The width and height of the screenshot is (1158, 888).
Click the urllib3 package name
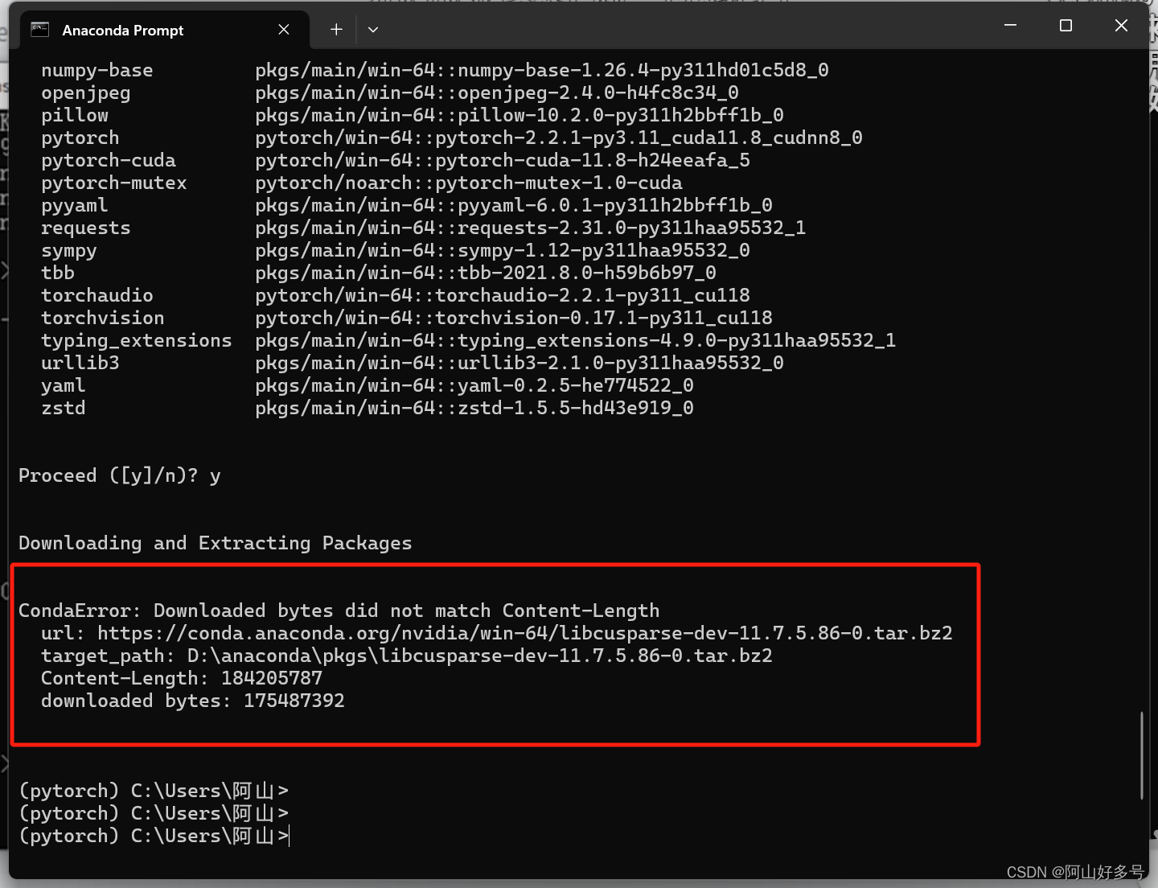pyautogui.click(x=80, y=363)
